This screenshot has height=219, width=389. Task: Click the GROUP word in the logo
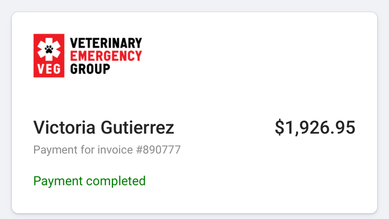[x=90, y=69]
